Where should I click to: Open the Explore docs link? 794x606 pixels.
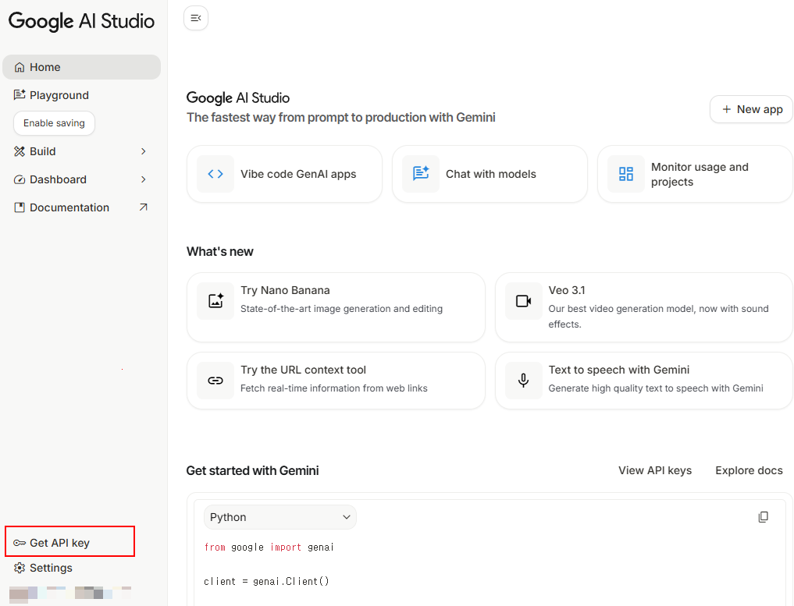[749, 470]
